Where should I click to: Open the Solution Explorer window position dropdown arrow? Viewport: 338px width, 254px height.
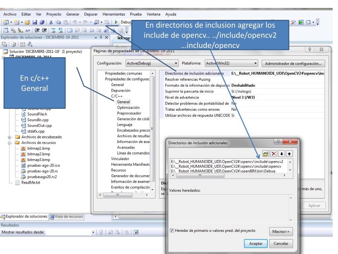96,38
